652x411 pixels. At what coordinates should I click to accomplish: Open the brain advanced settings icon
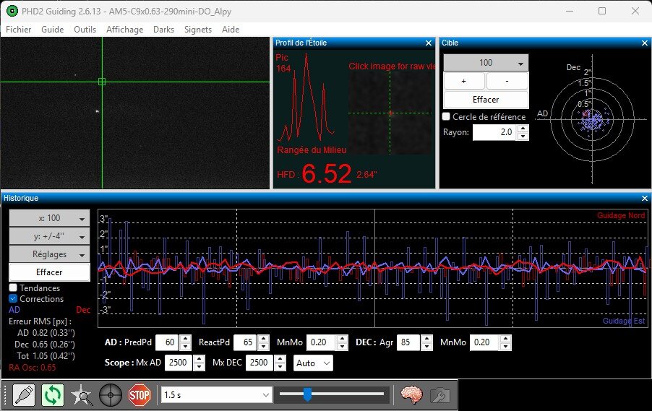(411, 395)
